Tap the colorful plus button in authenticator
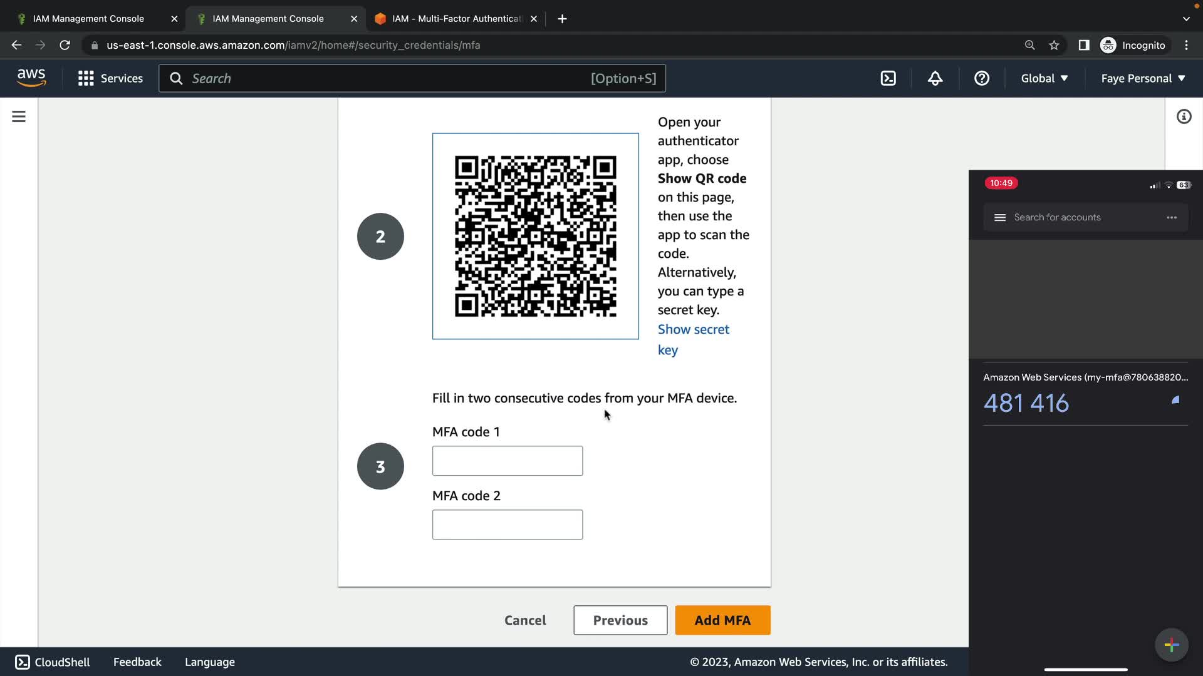 coord(1171,645)
